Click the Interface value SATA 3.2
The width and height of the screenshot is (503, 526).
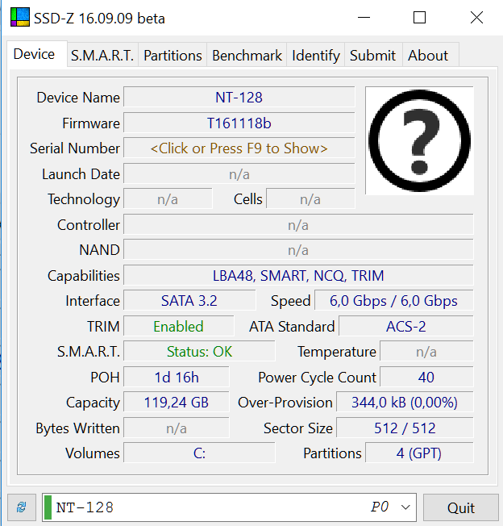coord(189,301)
